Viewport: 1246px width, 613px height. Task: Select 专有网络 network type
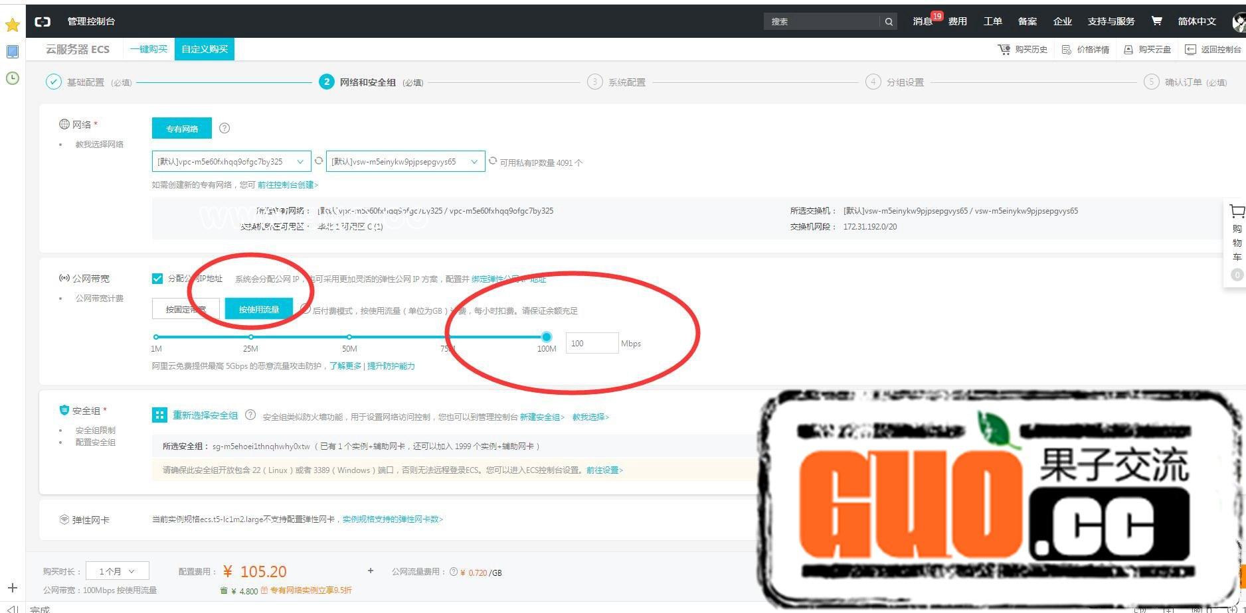coord(182,129)
